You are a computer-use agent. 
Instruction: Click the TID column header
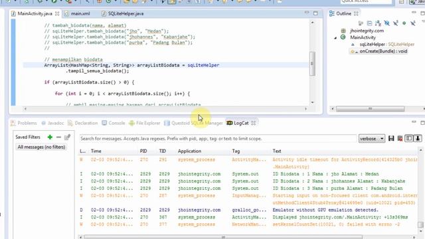(x=162, y=151)
